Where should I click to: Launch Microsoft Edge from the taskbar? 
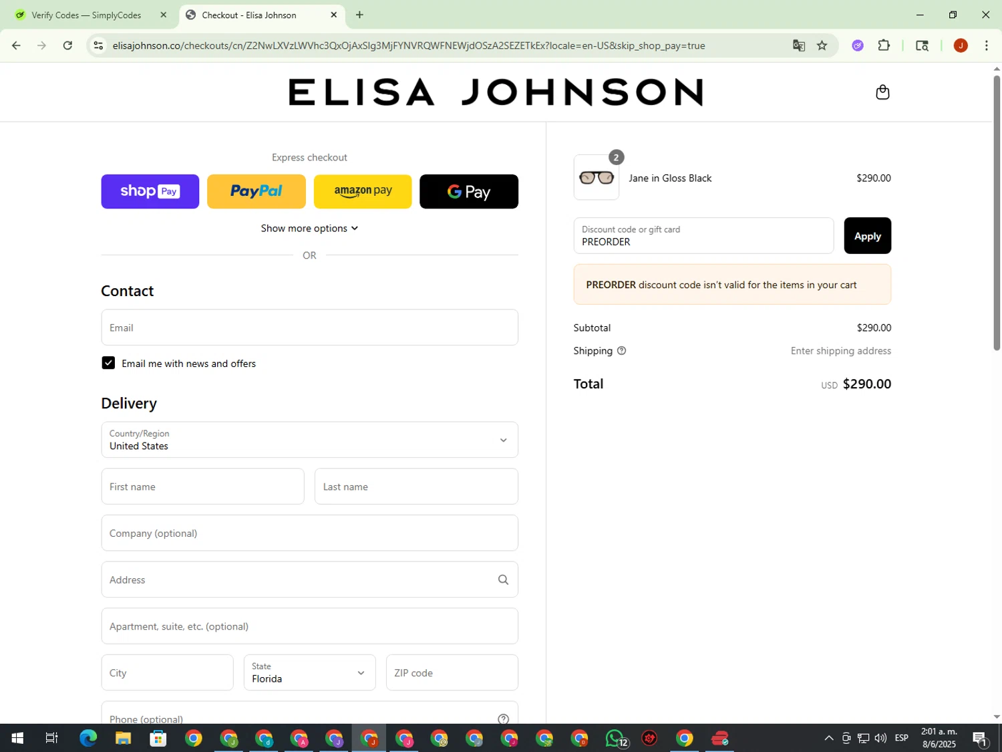88,738
